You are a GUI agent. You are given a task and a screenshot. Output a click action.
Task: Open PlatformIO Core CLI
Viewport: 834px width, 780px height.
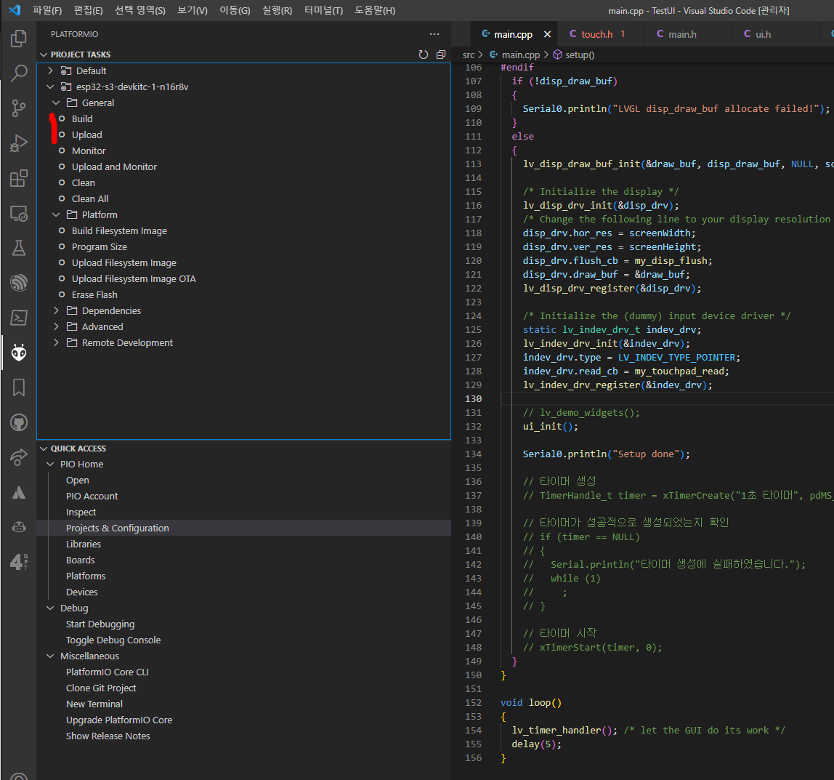(108, 672)
